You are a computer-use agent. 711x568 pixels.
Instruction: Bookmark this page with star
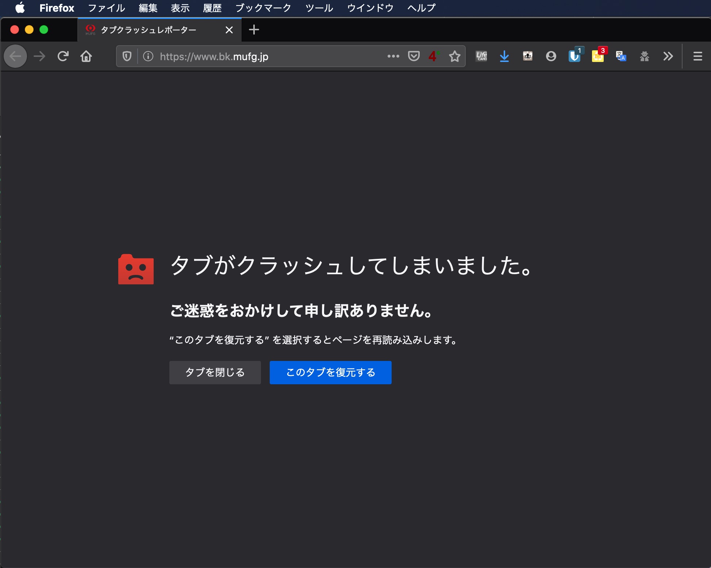(x=454, y=57)
